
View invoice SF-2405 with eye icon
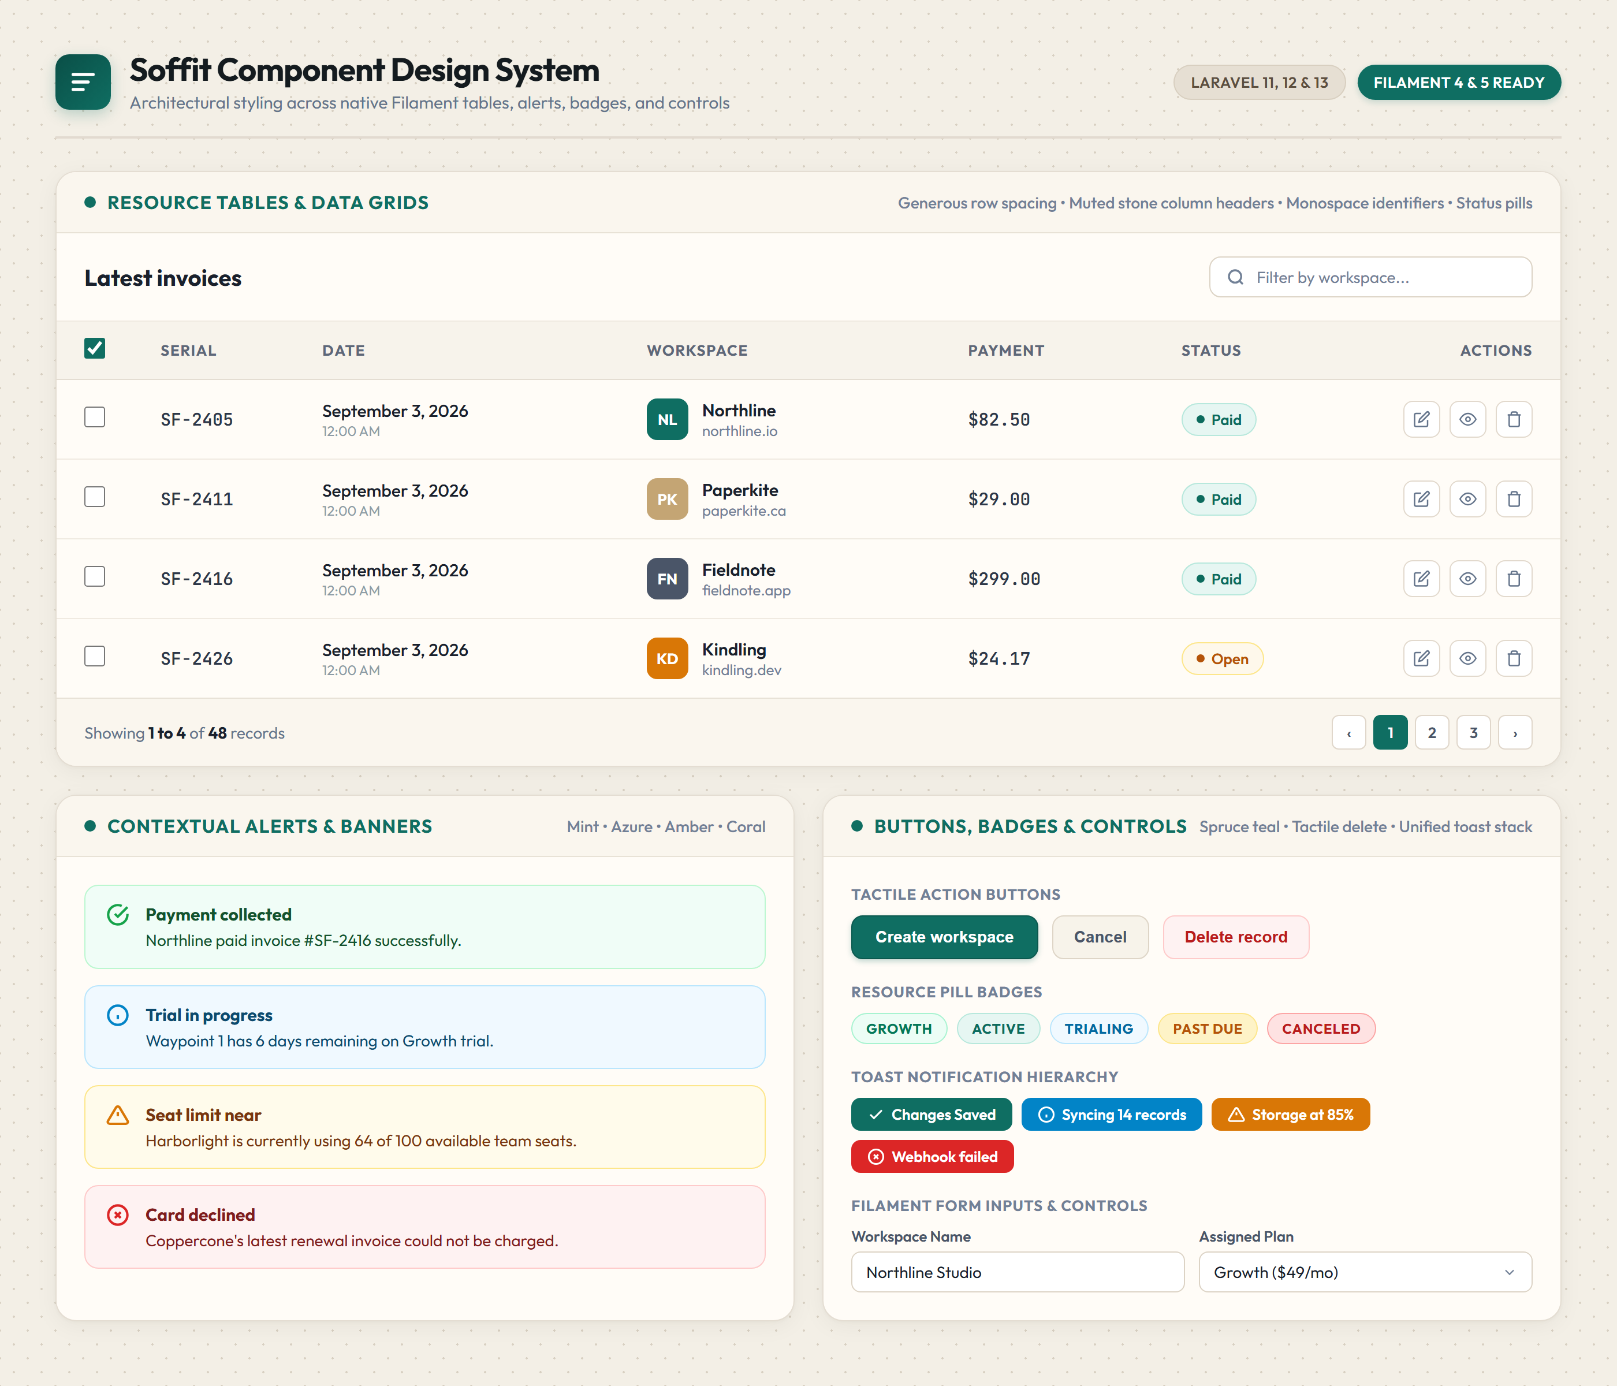point(1467,420)
